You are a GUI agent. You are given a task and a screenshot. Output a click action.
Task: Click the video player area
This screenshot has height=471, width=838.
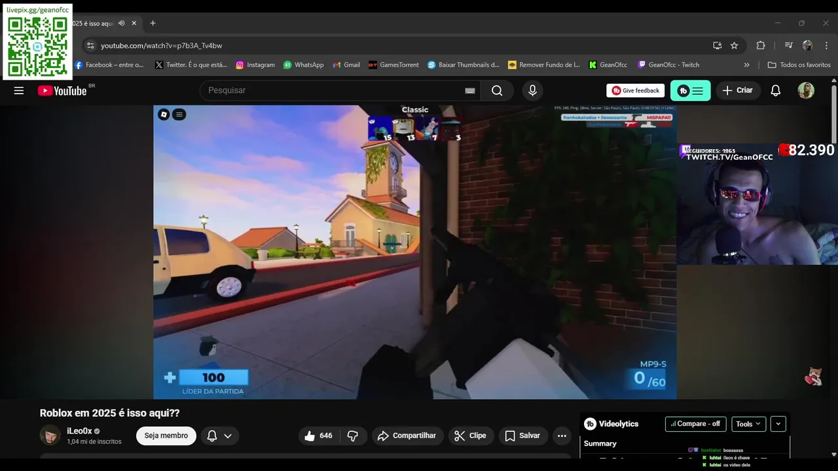(x=415, y=252)
